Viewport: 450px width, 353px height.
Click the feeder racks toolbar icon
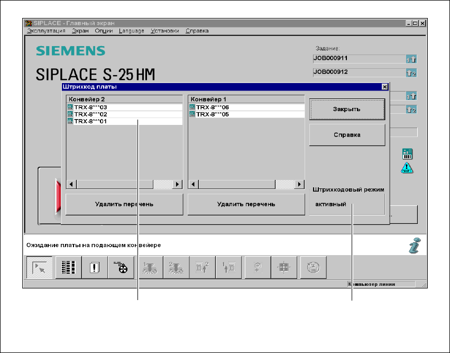(69, 268)
